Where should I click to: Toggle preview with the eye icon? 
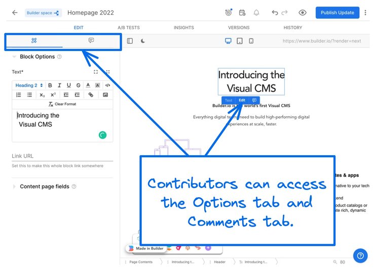303,13
